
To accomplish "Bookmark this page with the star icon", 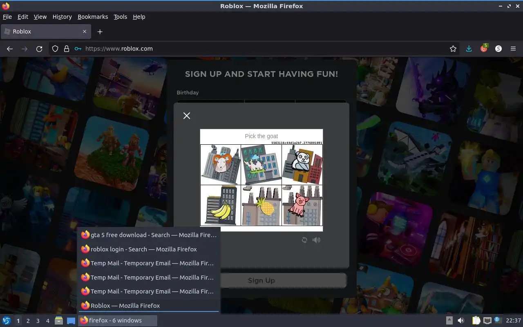I will [453, 49].
